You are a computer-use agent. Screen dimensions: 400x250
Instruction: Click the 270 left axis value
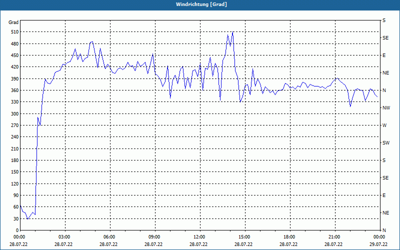15,125
